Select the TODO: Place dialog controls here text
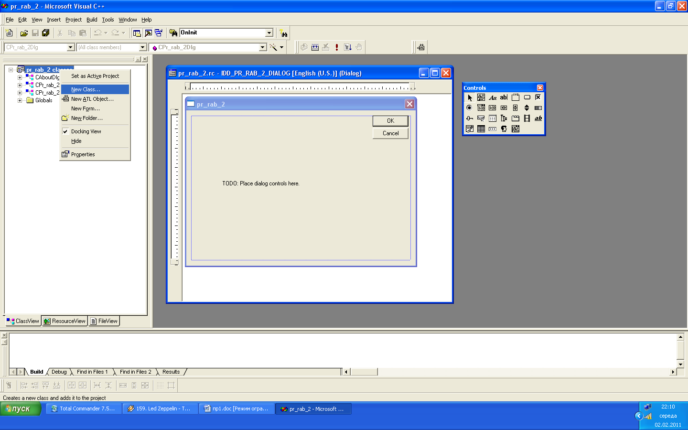688x430 pixels. pyautogui.click(x=261, y=183)
